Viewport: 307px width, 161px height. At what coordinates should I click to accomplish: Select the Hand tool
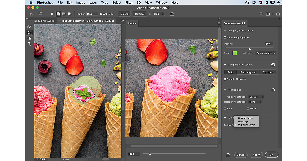(x=29, y=38)
